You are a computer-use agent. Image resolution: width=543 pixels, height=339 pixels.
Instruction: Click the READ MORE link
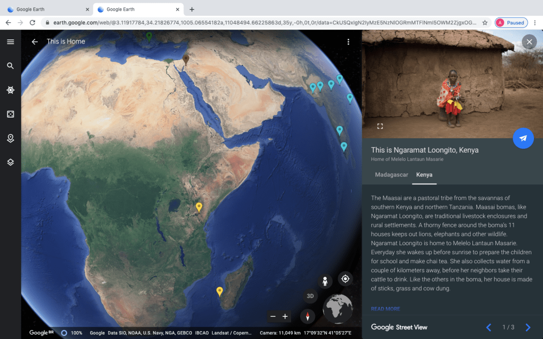click(x=386, y=309)
